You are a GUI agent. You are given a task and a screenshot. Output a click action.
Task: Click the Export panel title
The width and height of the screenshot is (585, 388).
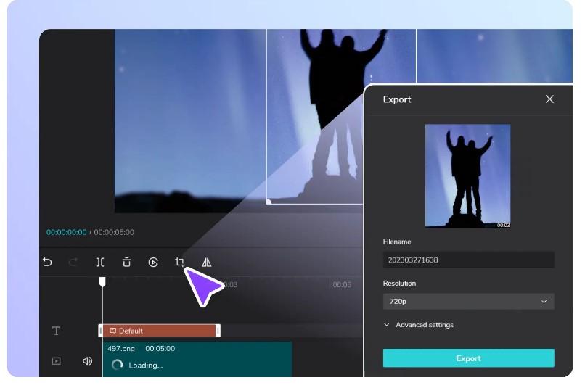click(x=397, y=99)
